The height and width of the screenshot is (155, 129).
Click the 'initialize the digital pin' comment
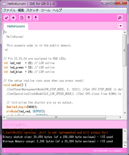(40, 102)
